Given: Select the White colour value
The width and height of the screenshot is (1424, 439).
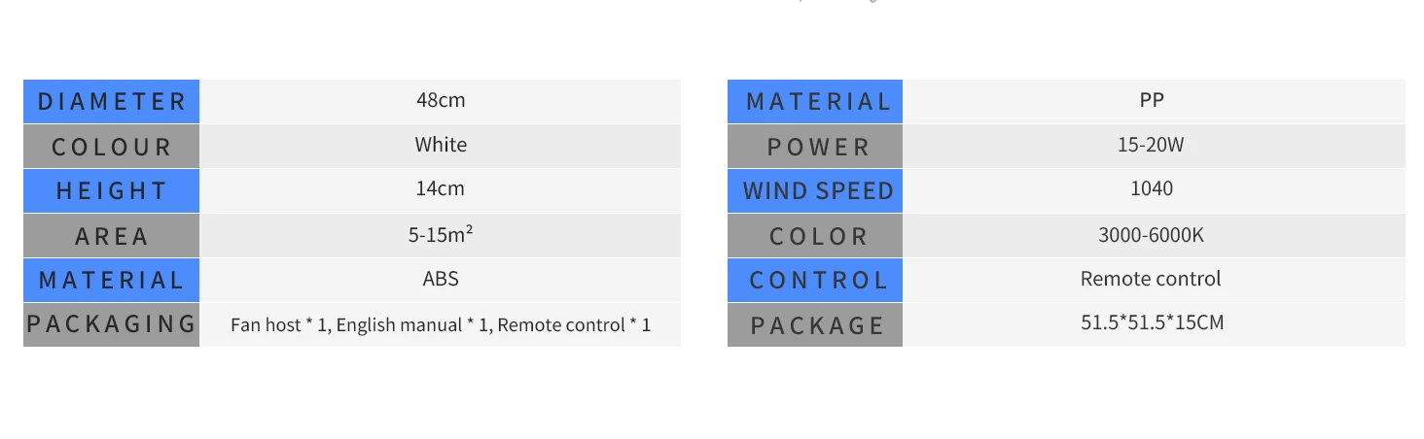Looking at the screenshot, I should (x=441, y=145).
